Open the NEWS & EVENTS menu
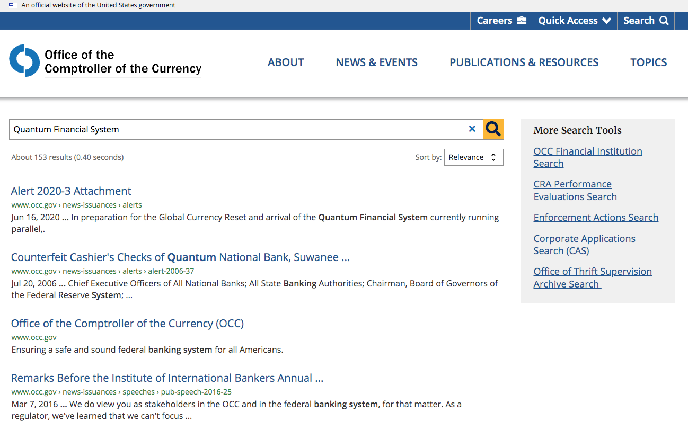The image size is (688, 430). click(377, 62)
